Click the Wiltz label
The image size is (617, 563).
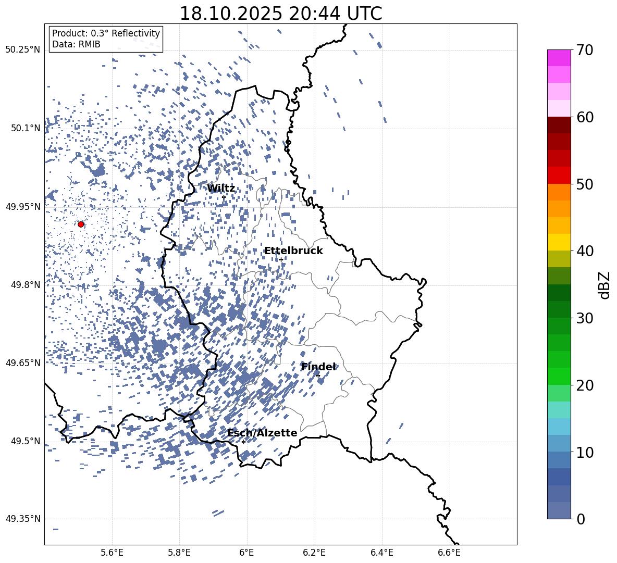tap(221, 189)
